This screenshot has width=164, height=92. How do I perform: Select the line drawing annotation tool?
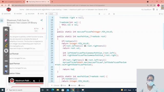[6, 56]
